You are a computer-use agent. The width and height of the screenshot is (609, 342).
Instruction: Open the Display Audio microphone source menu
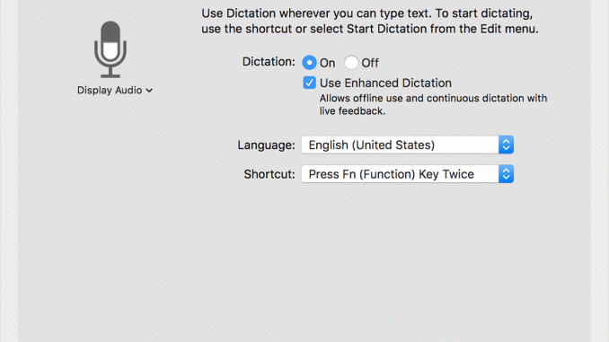click(x=115, y=91)
